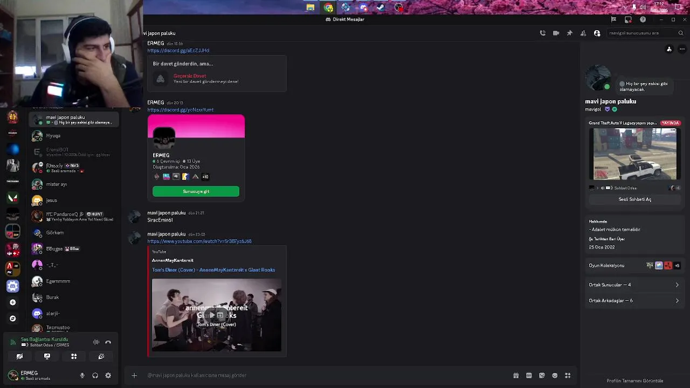Click the +10 badges on ERMEG server card
Screen dimensions: 690x388
click(x=205, y=177)
